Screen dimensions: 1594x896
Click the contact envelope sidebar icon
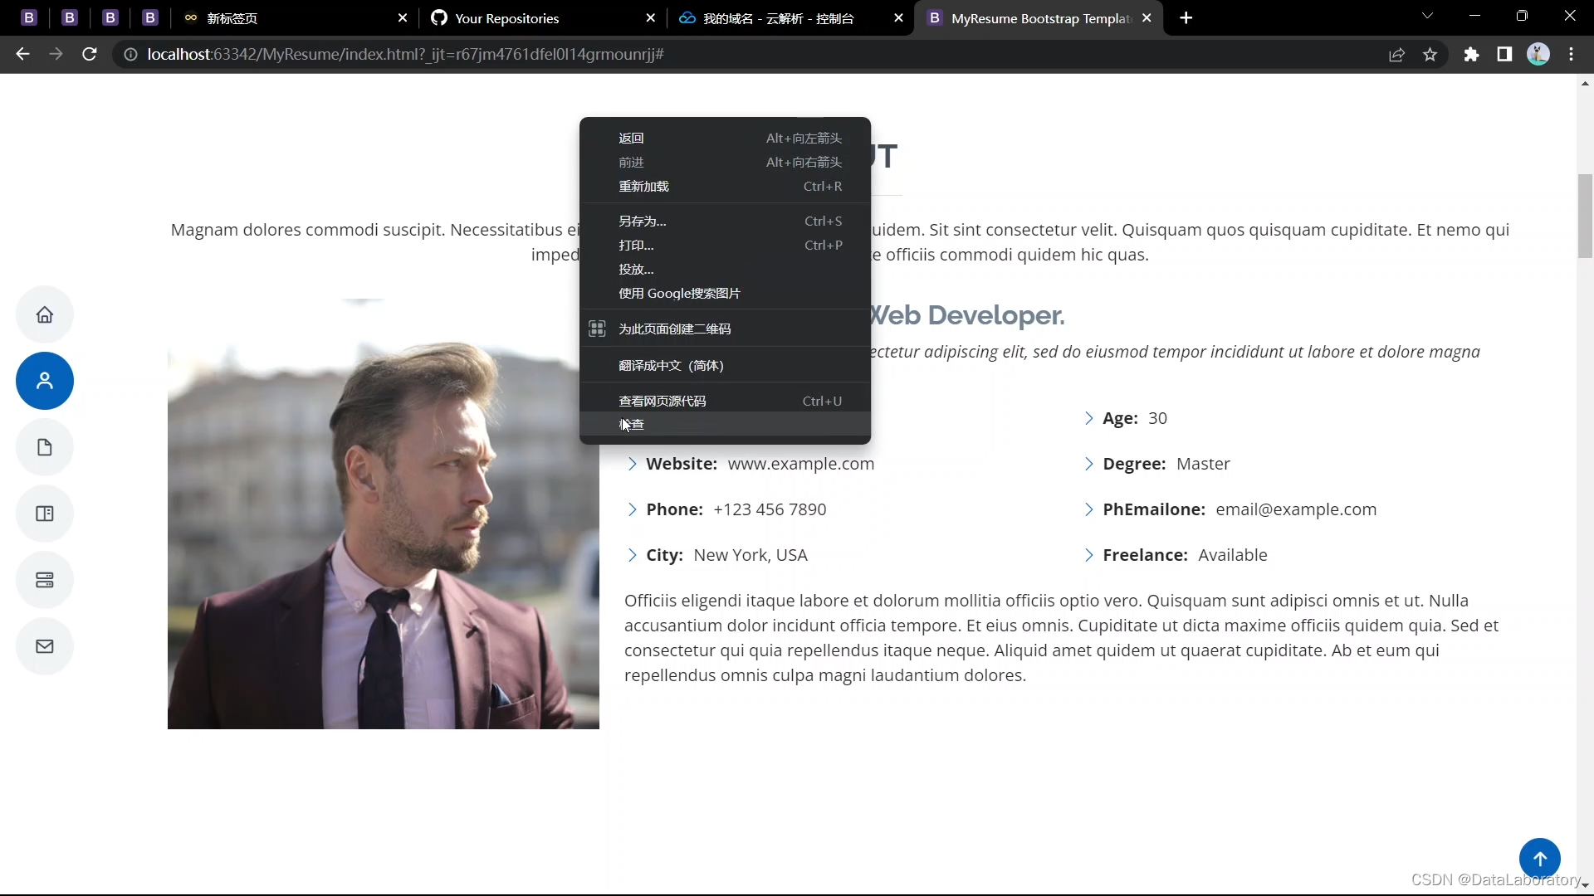pos(45,646)
